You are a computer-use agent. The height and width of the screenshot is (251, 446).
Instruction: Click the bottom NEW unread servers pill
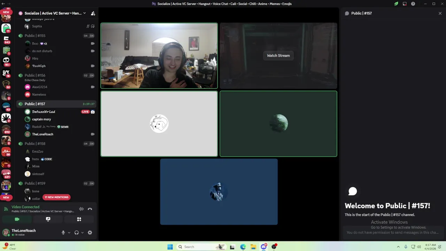pos(6,197)
